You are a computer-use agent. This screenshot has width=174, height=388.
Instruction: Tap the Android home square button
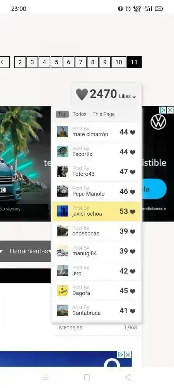pyautogui.click(x=87, y=377)
